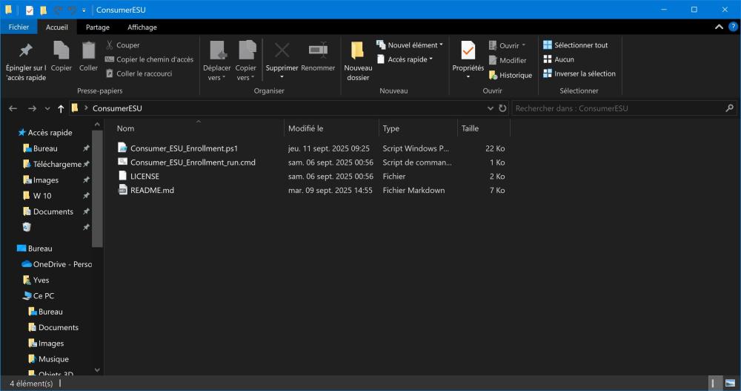741x391 pixels.
Task: Click the Supprimer icon in Organiser group
Action: [x=282, y=50]
